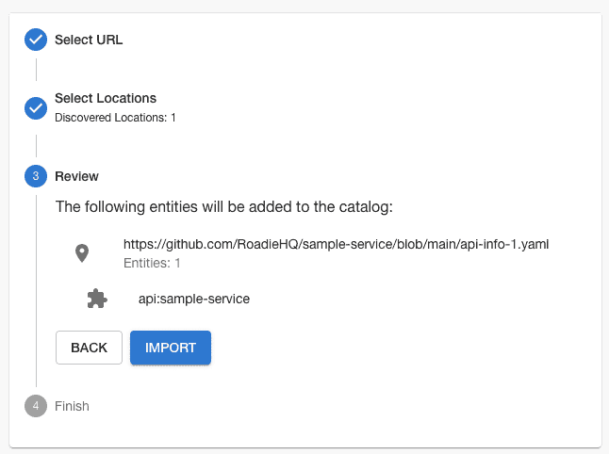Click the puzzle piece API entity icon
This screenshot has height=454, width=609.
pyautogui.click(x=97, y=299)
